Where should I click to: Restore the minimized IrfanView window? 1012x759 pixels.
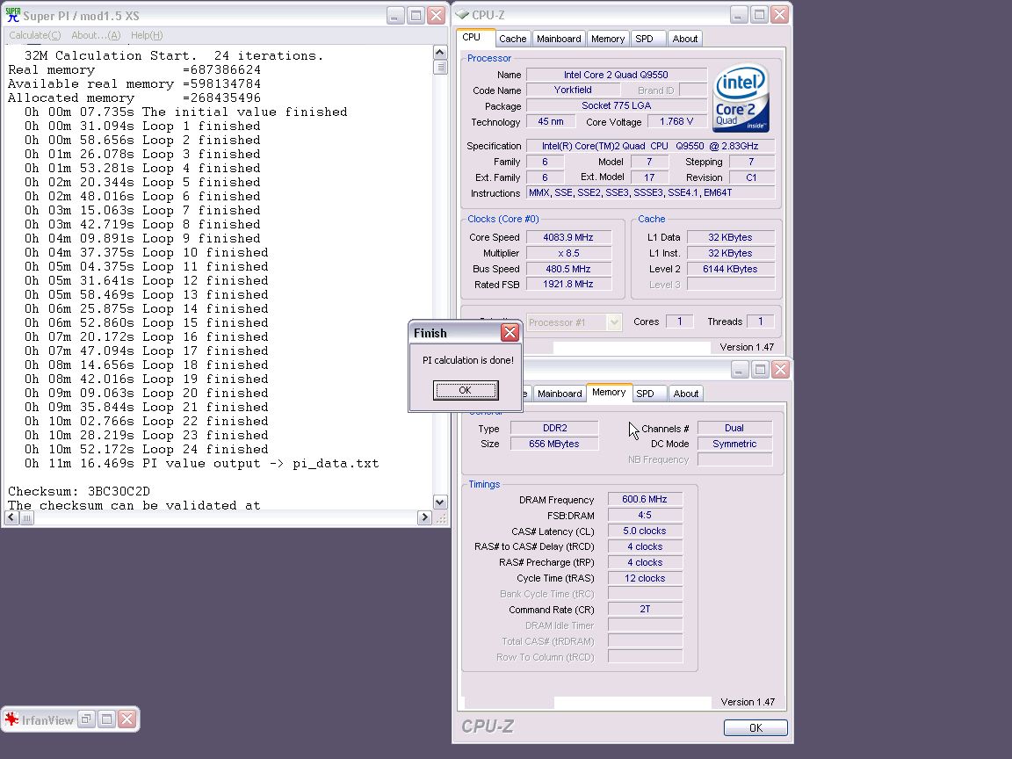(86, 719)
